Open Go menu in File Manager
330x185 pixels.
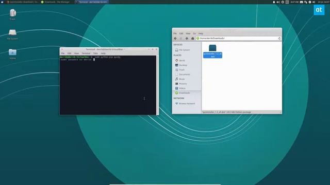click(194, 33)
